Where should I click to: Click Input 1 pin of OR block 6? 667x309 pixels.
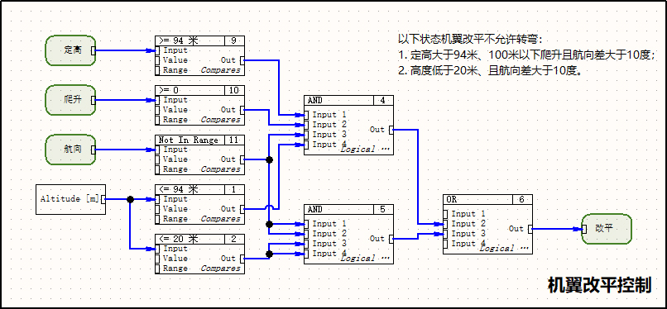(x=445, y=214)
